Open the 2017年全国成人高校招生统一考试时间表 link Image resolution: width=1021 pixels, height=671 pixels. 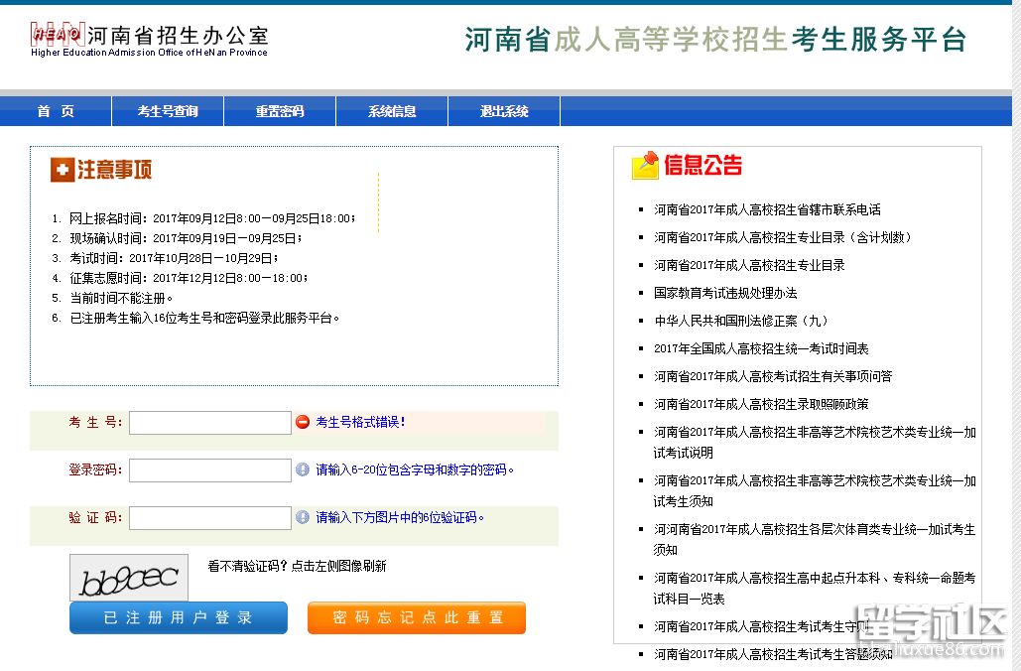pos(761,348)
